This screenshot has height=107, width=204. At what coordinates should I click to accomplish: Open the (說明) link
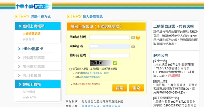(x=106, y=73)
